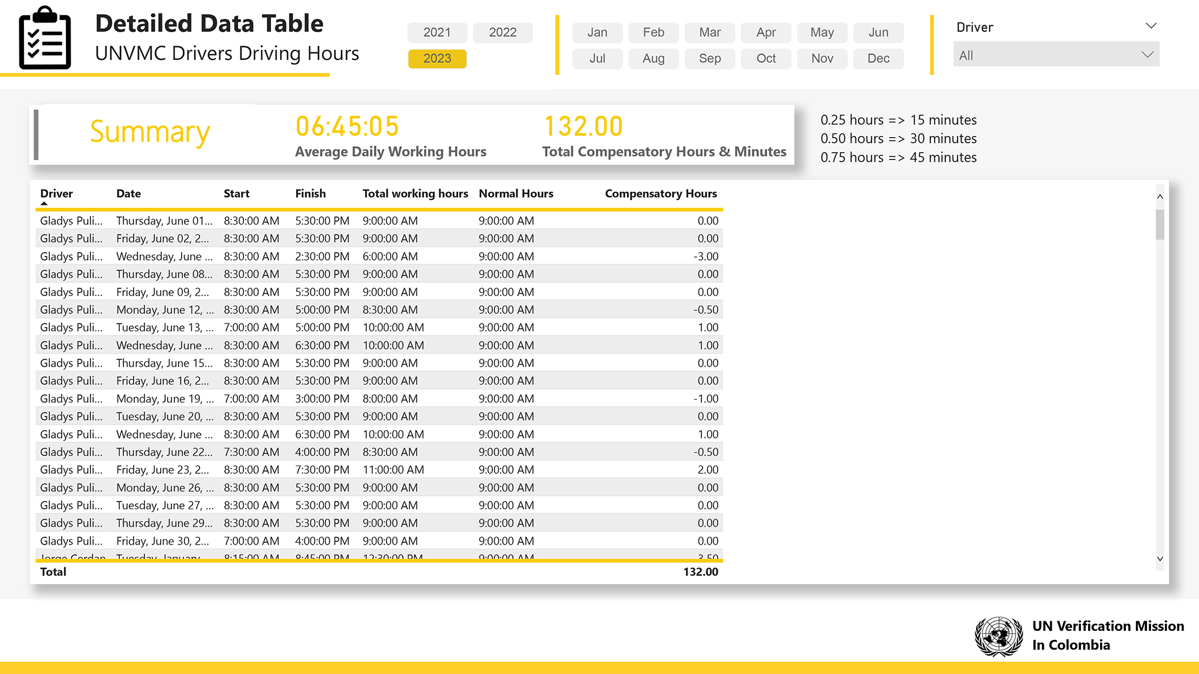
Task: Click the Total row 132.00 value
Action: 700,572
